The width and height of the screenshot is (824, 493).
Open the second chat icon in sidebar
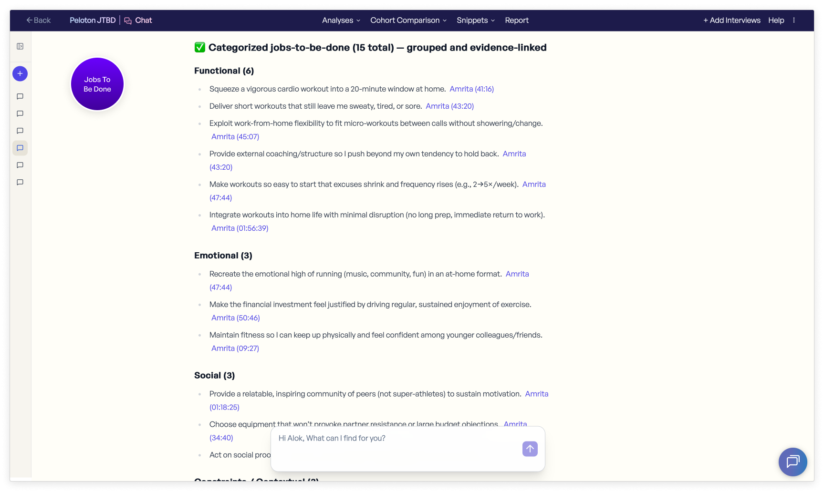(20, 113)
